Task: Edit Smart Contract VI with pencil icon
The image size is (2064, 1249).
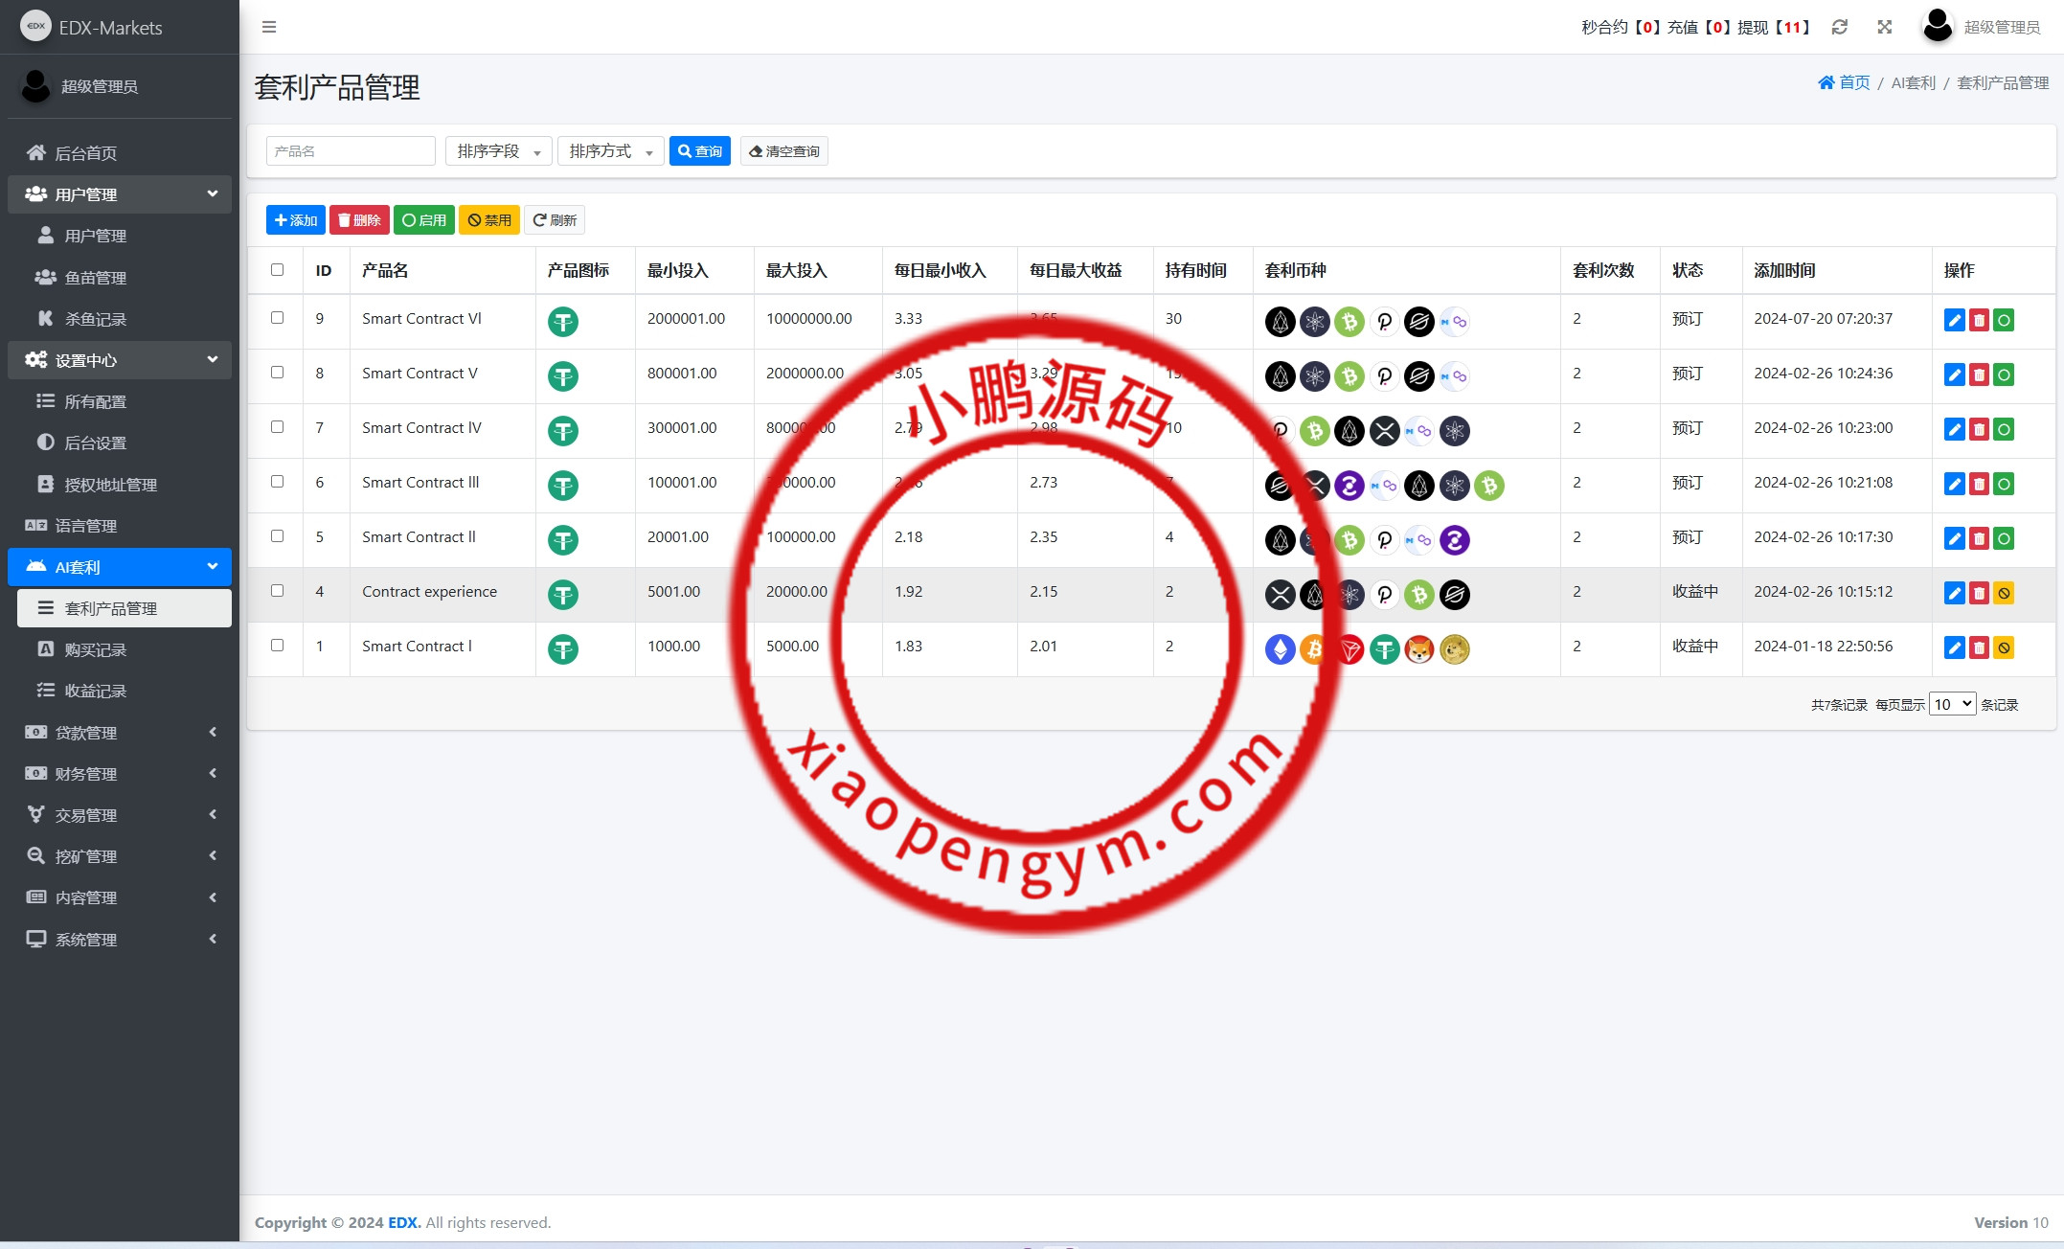Action: (x=1954, y=320)
